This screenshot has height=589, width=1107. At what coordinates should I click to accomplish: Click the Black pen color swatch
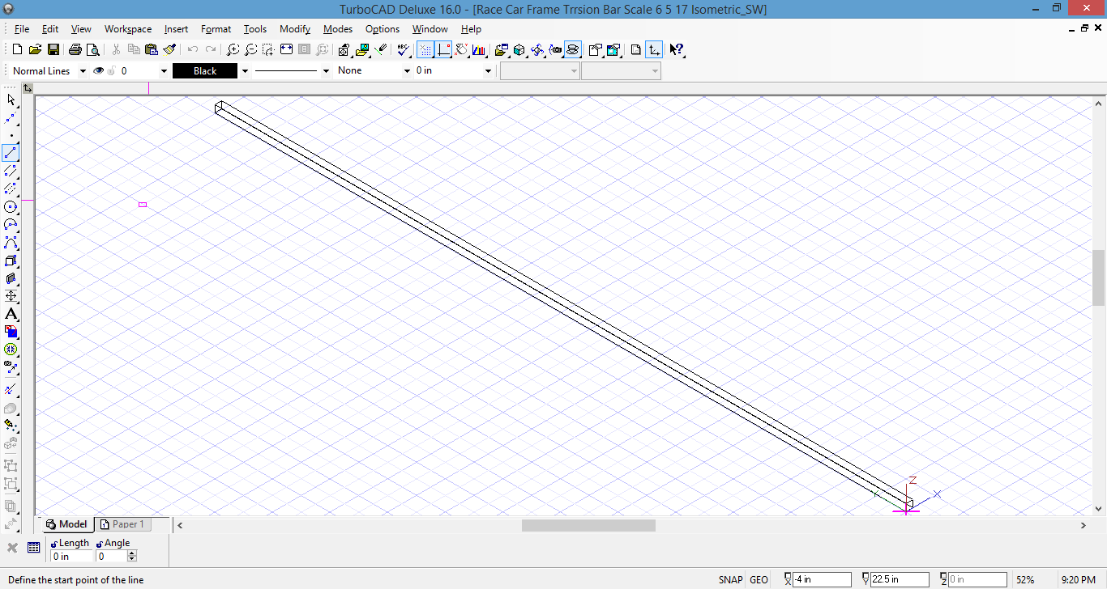[x=205, y=71]
